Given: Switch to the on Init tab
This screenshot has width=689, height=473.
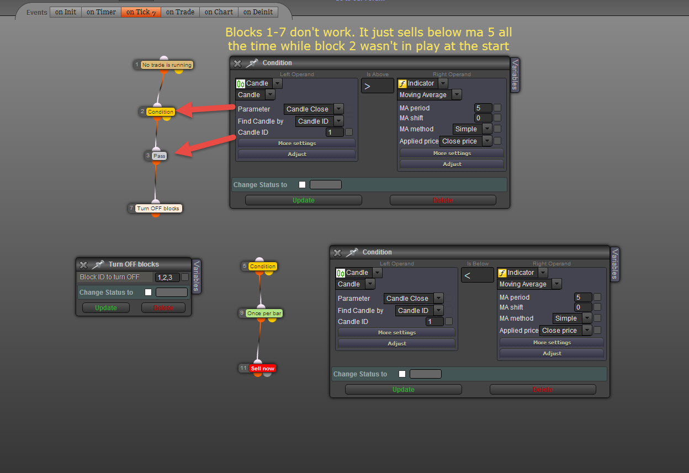Looking at the screenshot, I should [66, 12].
